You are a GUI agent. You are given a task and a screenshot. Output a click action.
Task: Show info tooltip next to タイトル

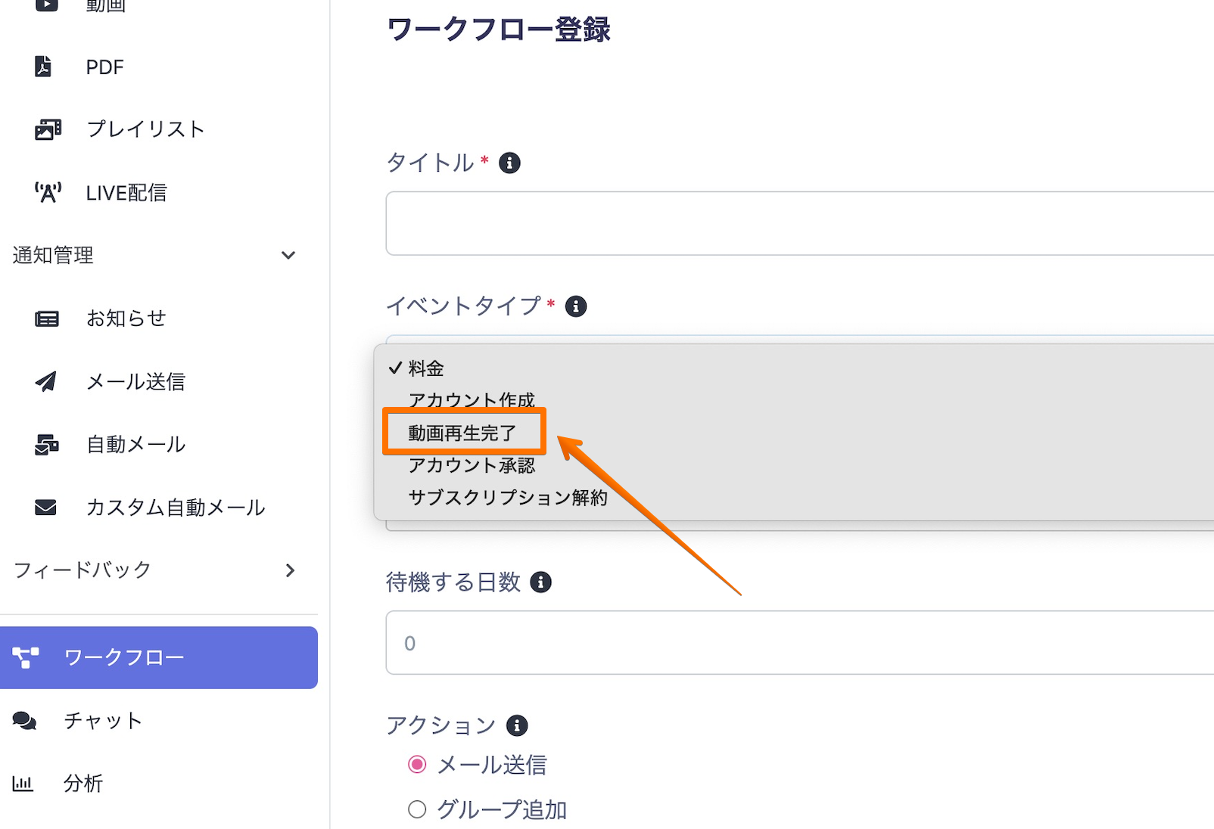(509, 163)
